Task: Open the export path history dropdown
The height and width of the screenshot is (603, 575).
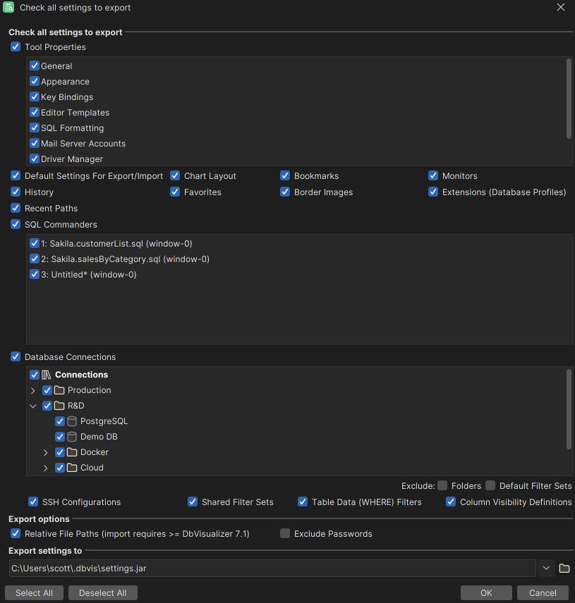Action: [545, 568]
